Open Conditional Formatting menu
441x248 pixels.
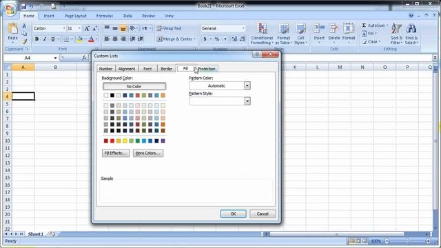(262, 34)
